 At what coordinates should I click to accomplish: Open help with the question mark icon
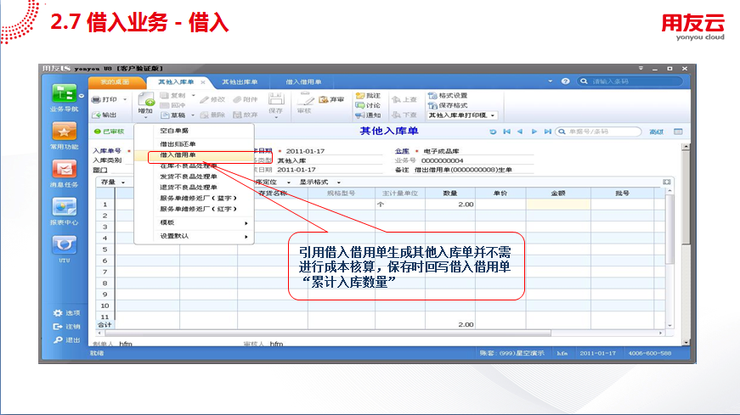click(x=565, y=81)
